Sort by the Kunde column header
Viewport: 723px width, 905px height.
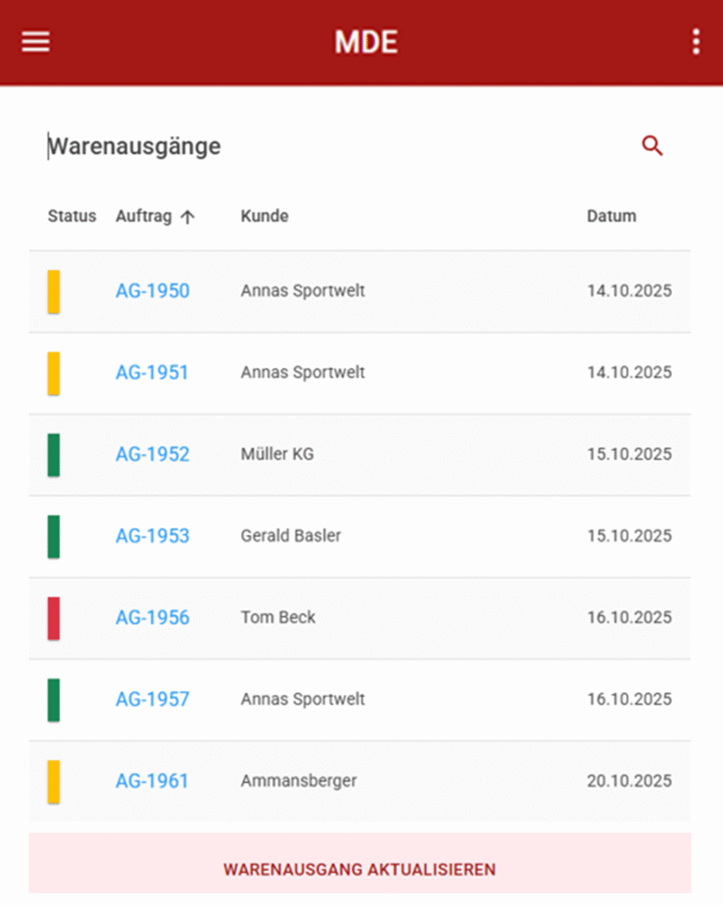click(x=264, y=217)
